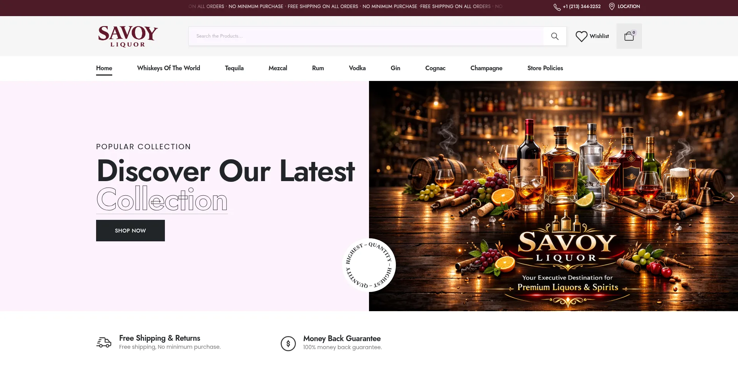The height and width of the screenshot is (381, 738).
Task: Click the Discover Our Latest heading
Action: coord(226,171)
